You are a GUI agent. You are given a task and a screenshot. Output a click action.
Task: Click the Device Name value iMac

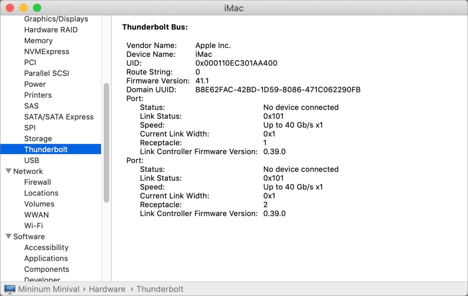pos(204,54)
